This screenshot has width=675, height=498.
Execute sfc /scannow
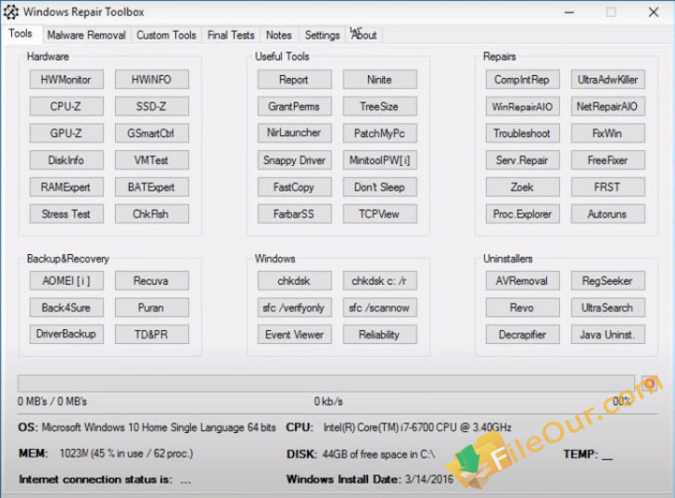tap(380, 308)
